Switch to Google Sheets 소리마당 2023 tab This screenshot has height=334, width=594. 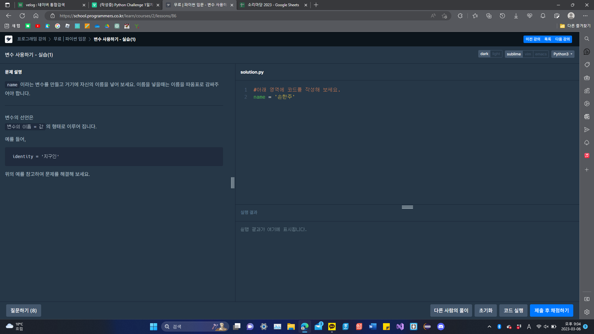pyautogui.click(x=273, y=5)
